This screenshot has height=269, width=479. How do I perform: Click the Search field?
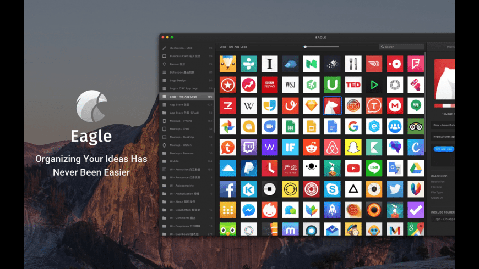tap(401, 47)
